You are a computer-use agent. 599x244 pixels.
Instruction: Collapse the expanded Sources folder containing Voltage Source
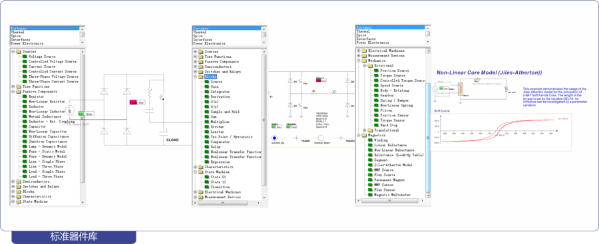[x=13, y=52]
